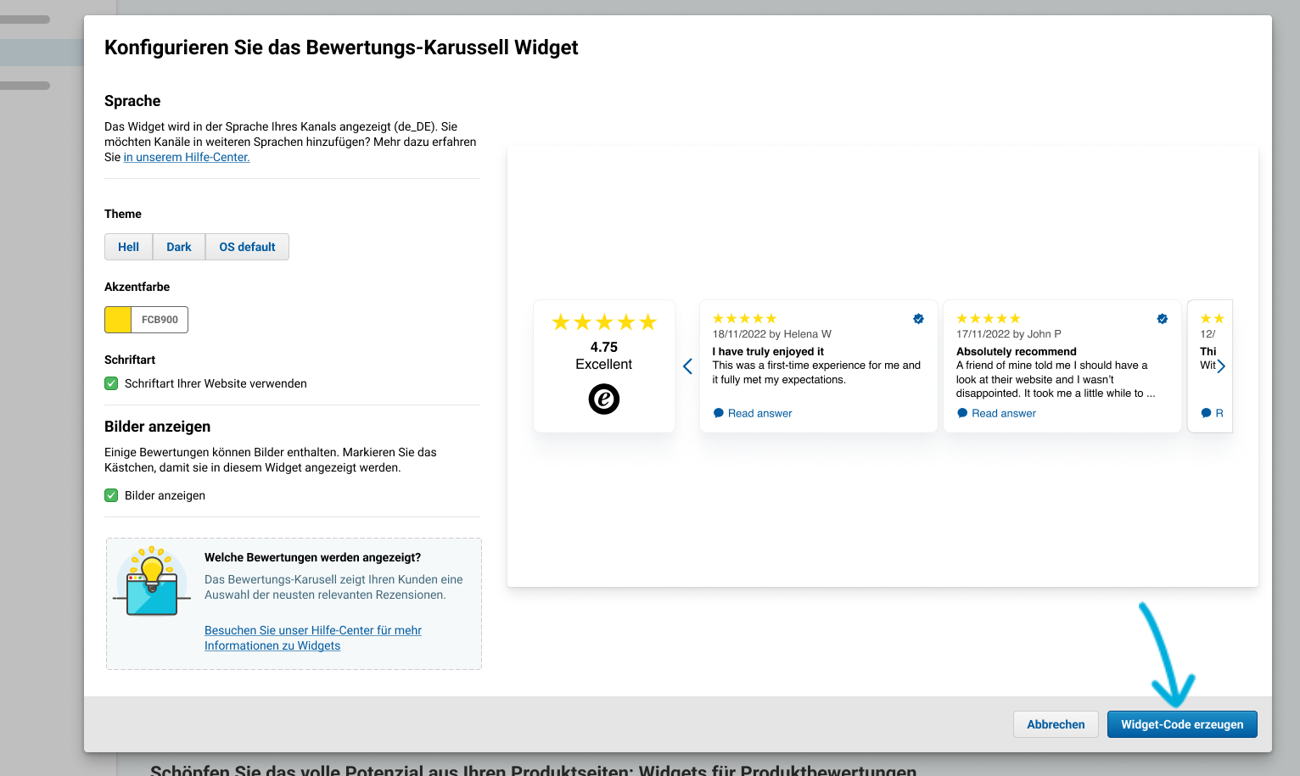Click the five large rating stars
Image resolution: width=1300 pixels, height=776 pixels.
604,322
